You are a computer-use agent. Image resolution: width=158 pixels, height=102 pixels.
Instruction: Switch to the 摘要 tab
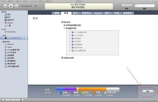pos(57,13)
